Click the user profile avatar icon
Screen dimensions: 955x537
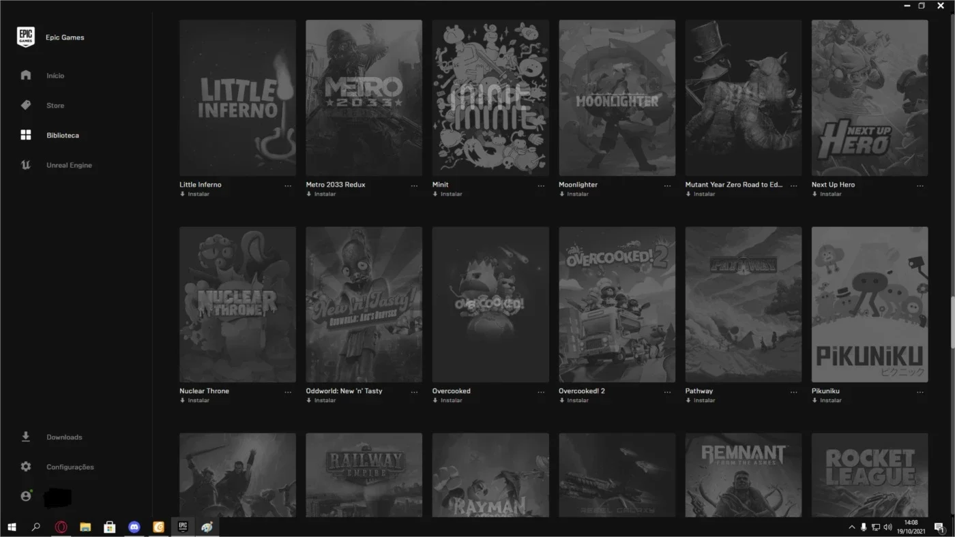pos(26,496)
